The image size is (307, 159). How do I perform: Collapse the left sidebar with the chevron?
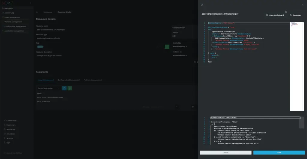pos(30,3)
